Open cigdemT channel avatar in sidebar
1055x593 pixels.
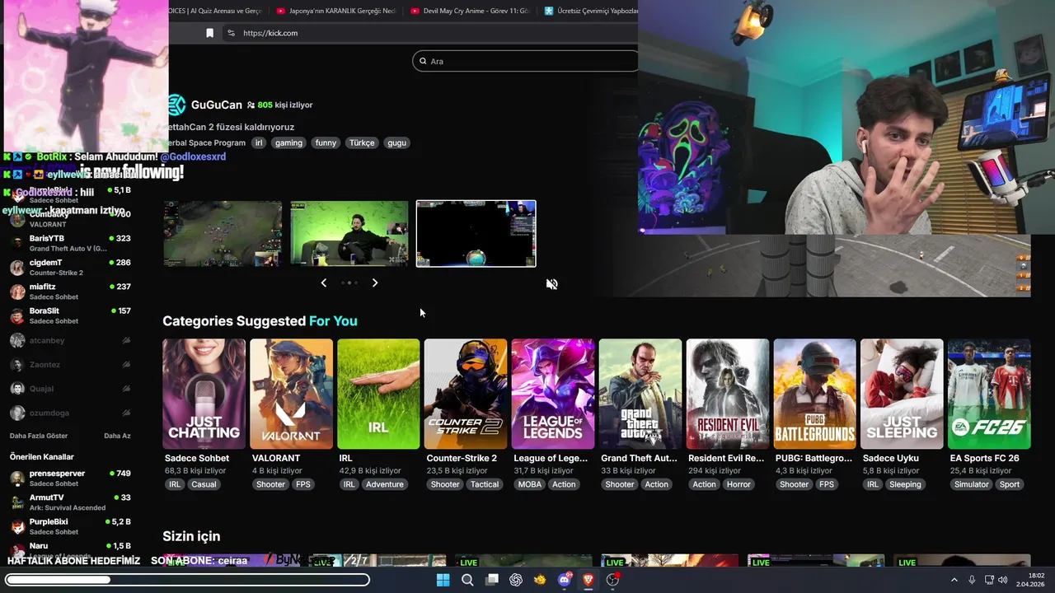point(17,267)
